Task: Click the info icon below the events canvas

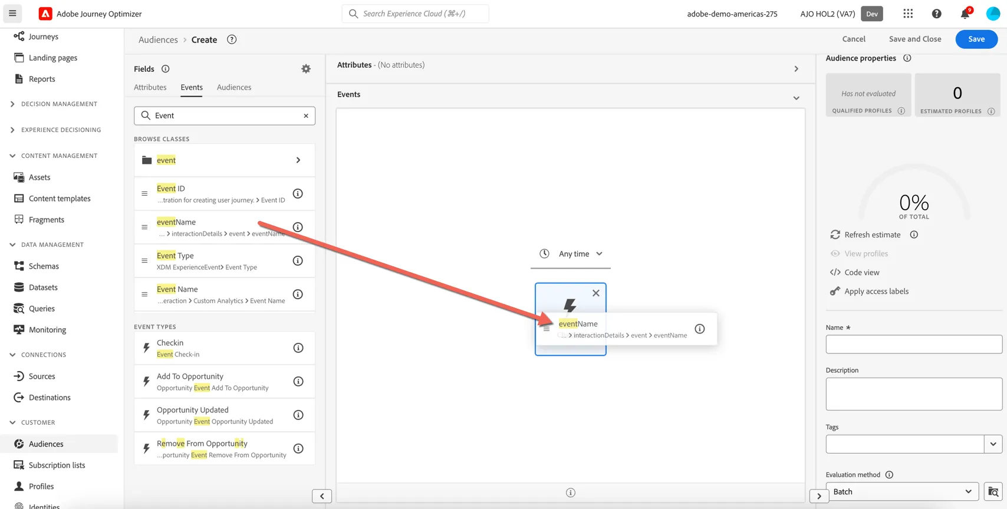Action: point(570,493)
